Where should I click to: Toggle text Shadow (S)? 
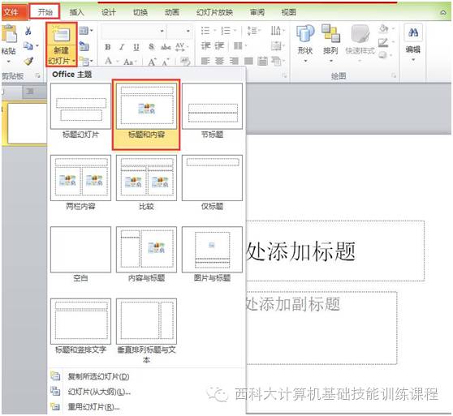click(151, 47)
